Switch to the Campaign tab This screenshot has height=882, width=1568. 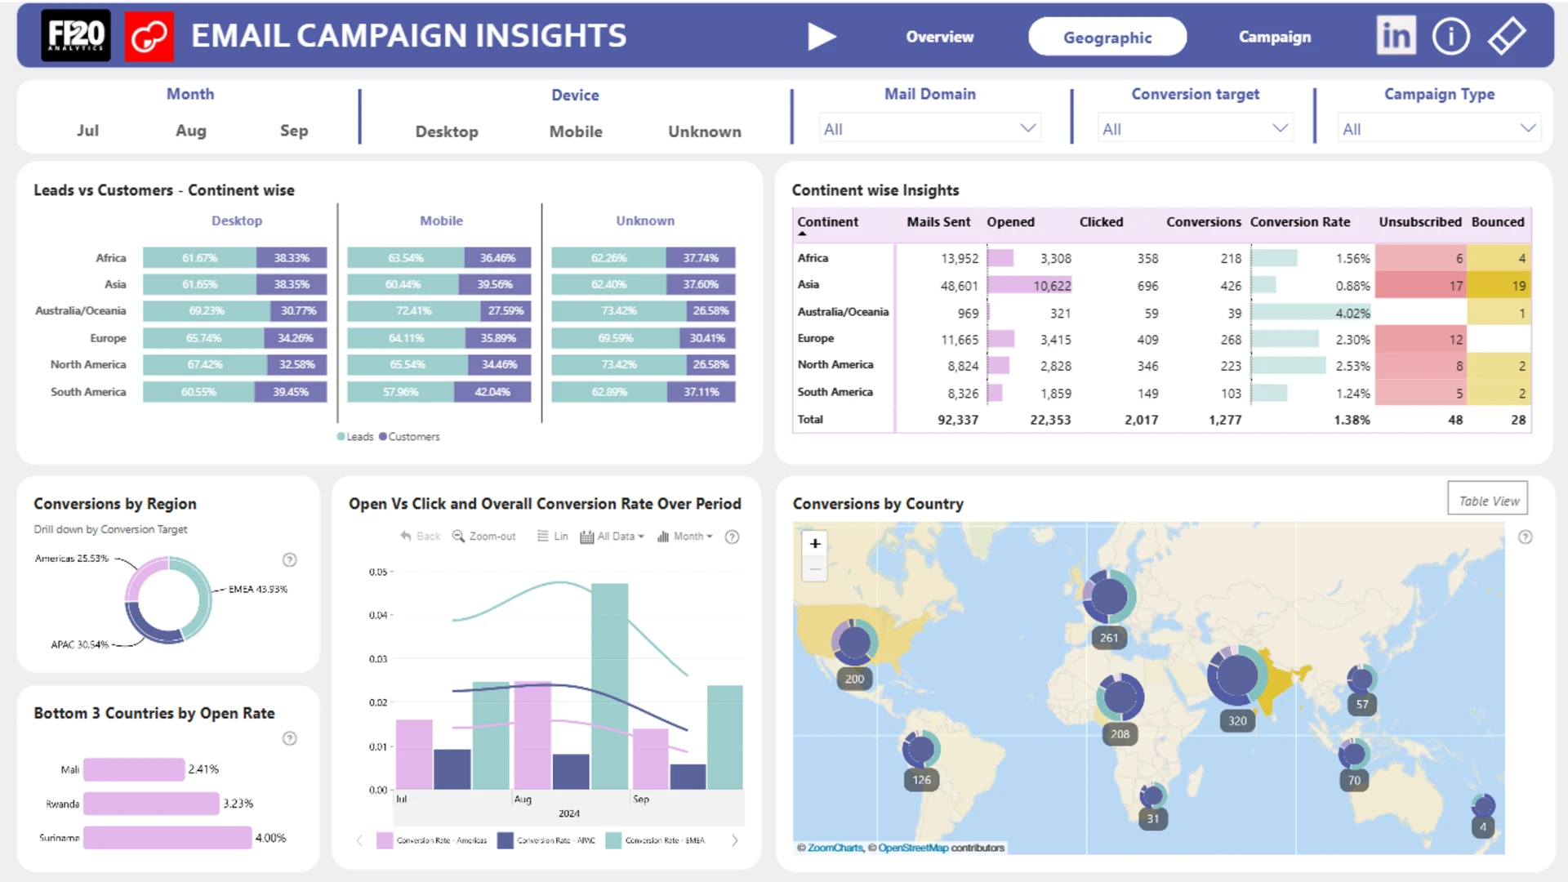(1274, 37)
